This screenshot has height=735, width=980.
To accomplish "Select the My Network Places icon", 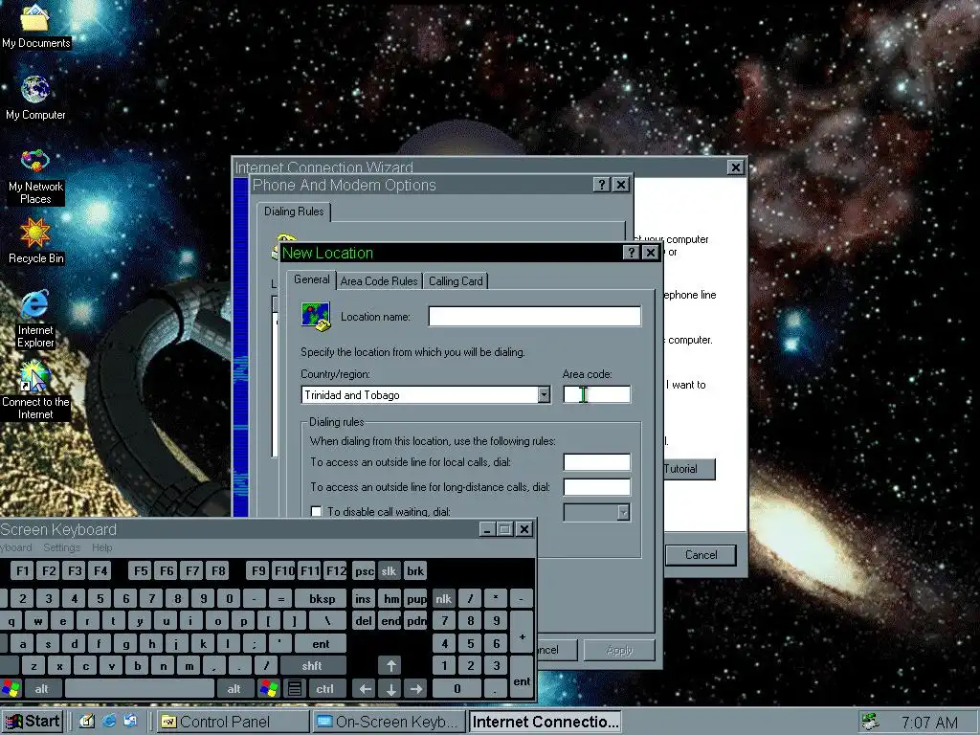I will tap(35, 177).
